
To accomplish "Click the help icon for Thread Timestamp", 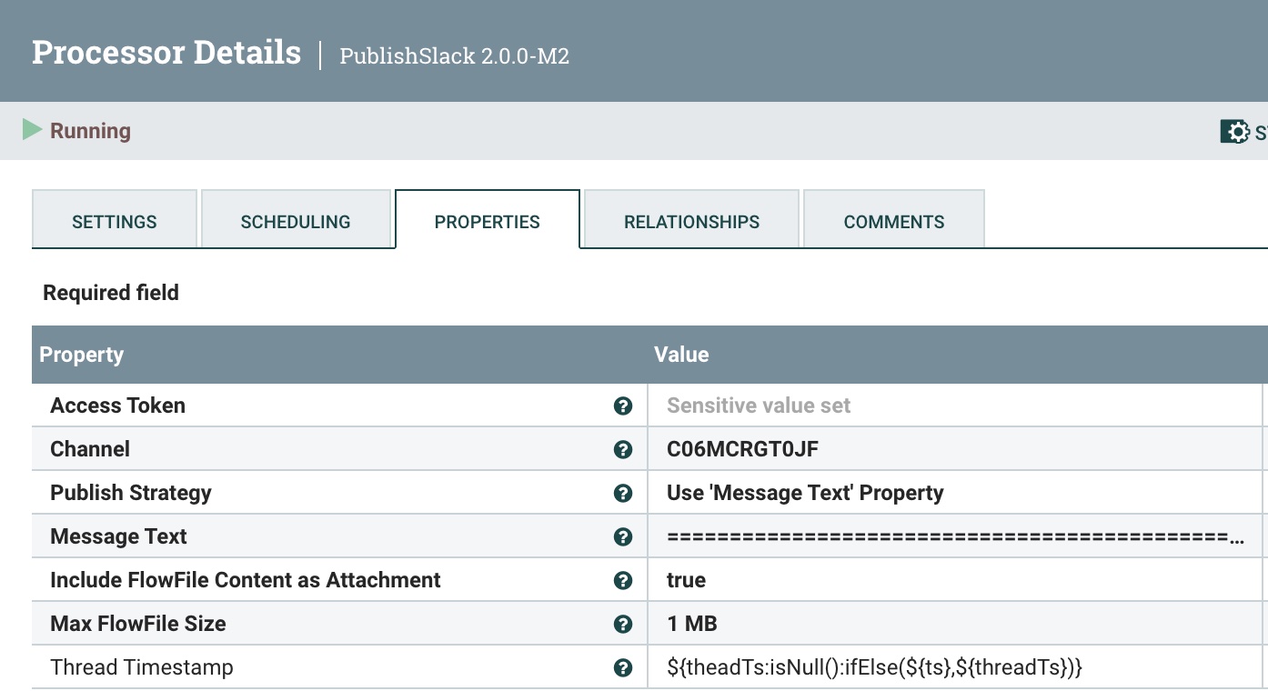I will [x=623, y=667].
